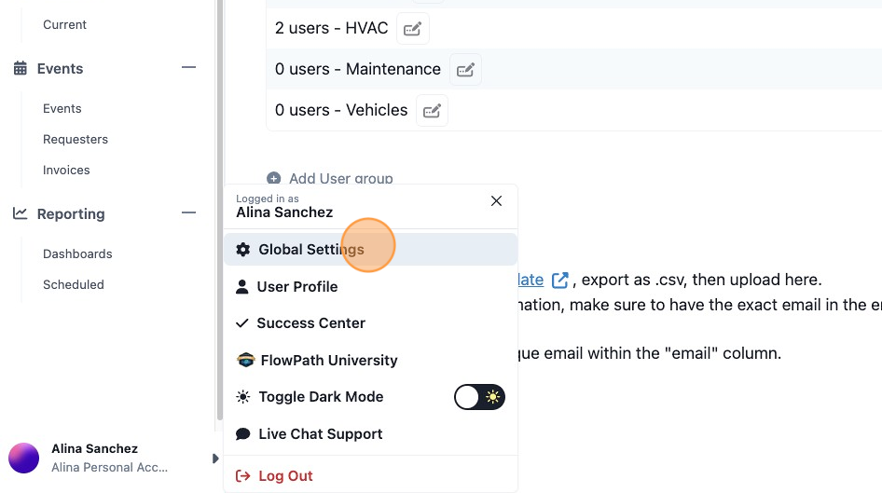The width and height of the screenshot is (882, 493).
Task: Go to Current in the sidebar
Action: pyautogui.click(x=64, y=25)
